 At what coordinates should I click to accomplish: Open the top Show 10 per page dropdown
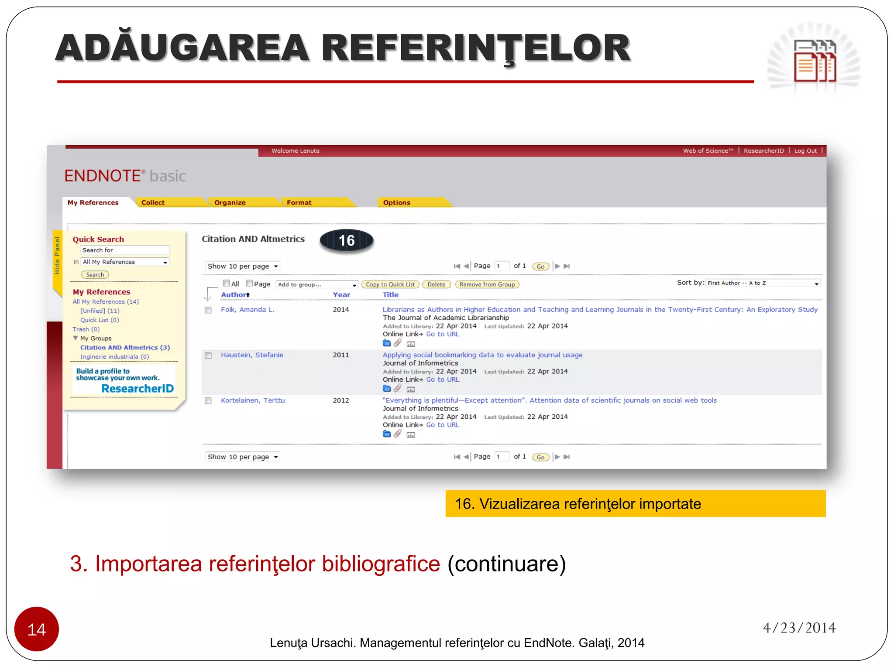pos(242,266)
